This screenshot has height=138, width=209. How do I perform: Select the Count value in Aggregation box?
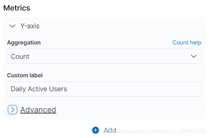pyautogui.click(x=20, y=57)
